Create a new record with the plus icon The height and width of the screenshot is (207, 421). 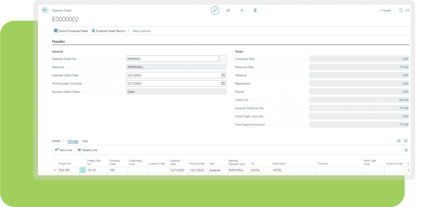242,10
